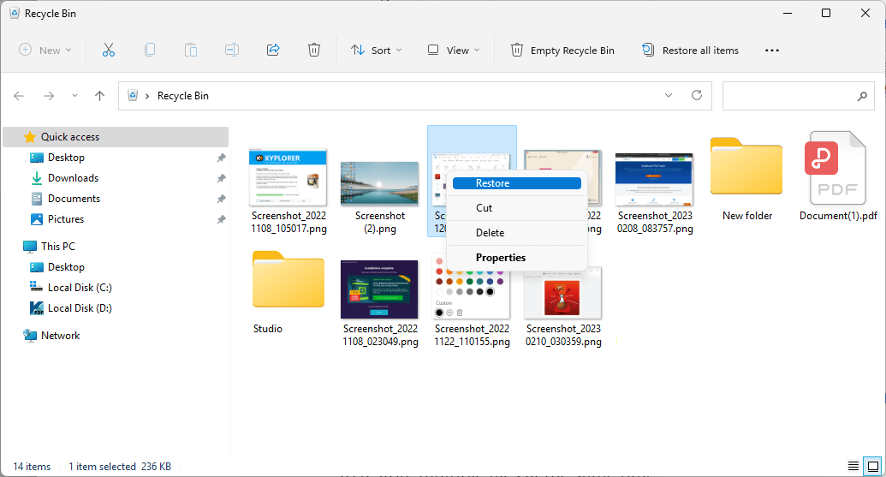Click Restore all items button
886x477 pixels.
coord(690,51)
